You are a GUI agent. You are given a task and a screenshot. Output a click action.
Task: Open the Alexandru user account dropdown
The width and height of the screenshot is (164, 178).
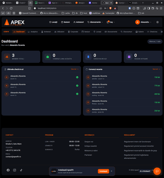[x=143, y=22]
